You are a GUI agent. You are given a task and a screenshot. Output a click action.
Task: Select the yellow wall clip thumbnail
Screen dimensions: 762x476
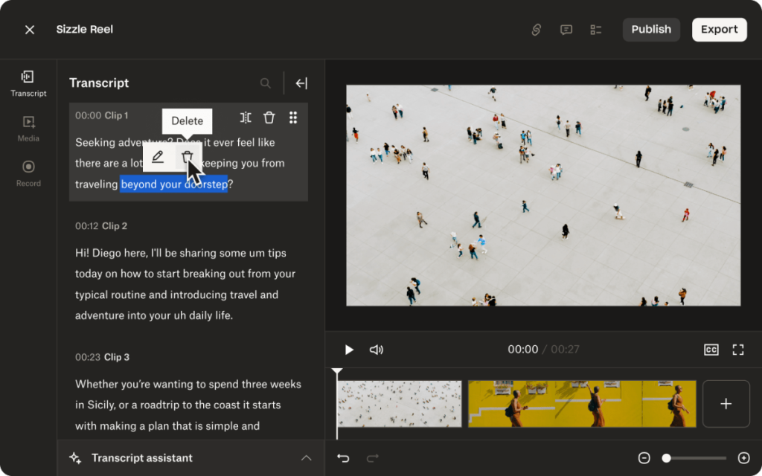point(581,404)
